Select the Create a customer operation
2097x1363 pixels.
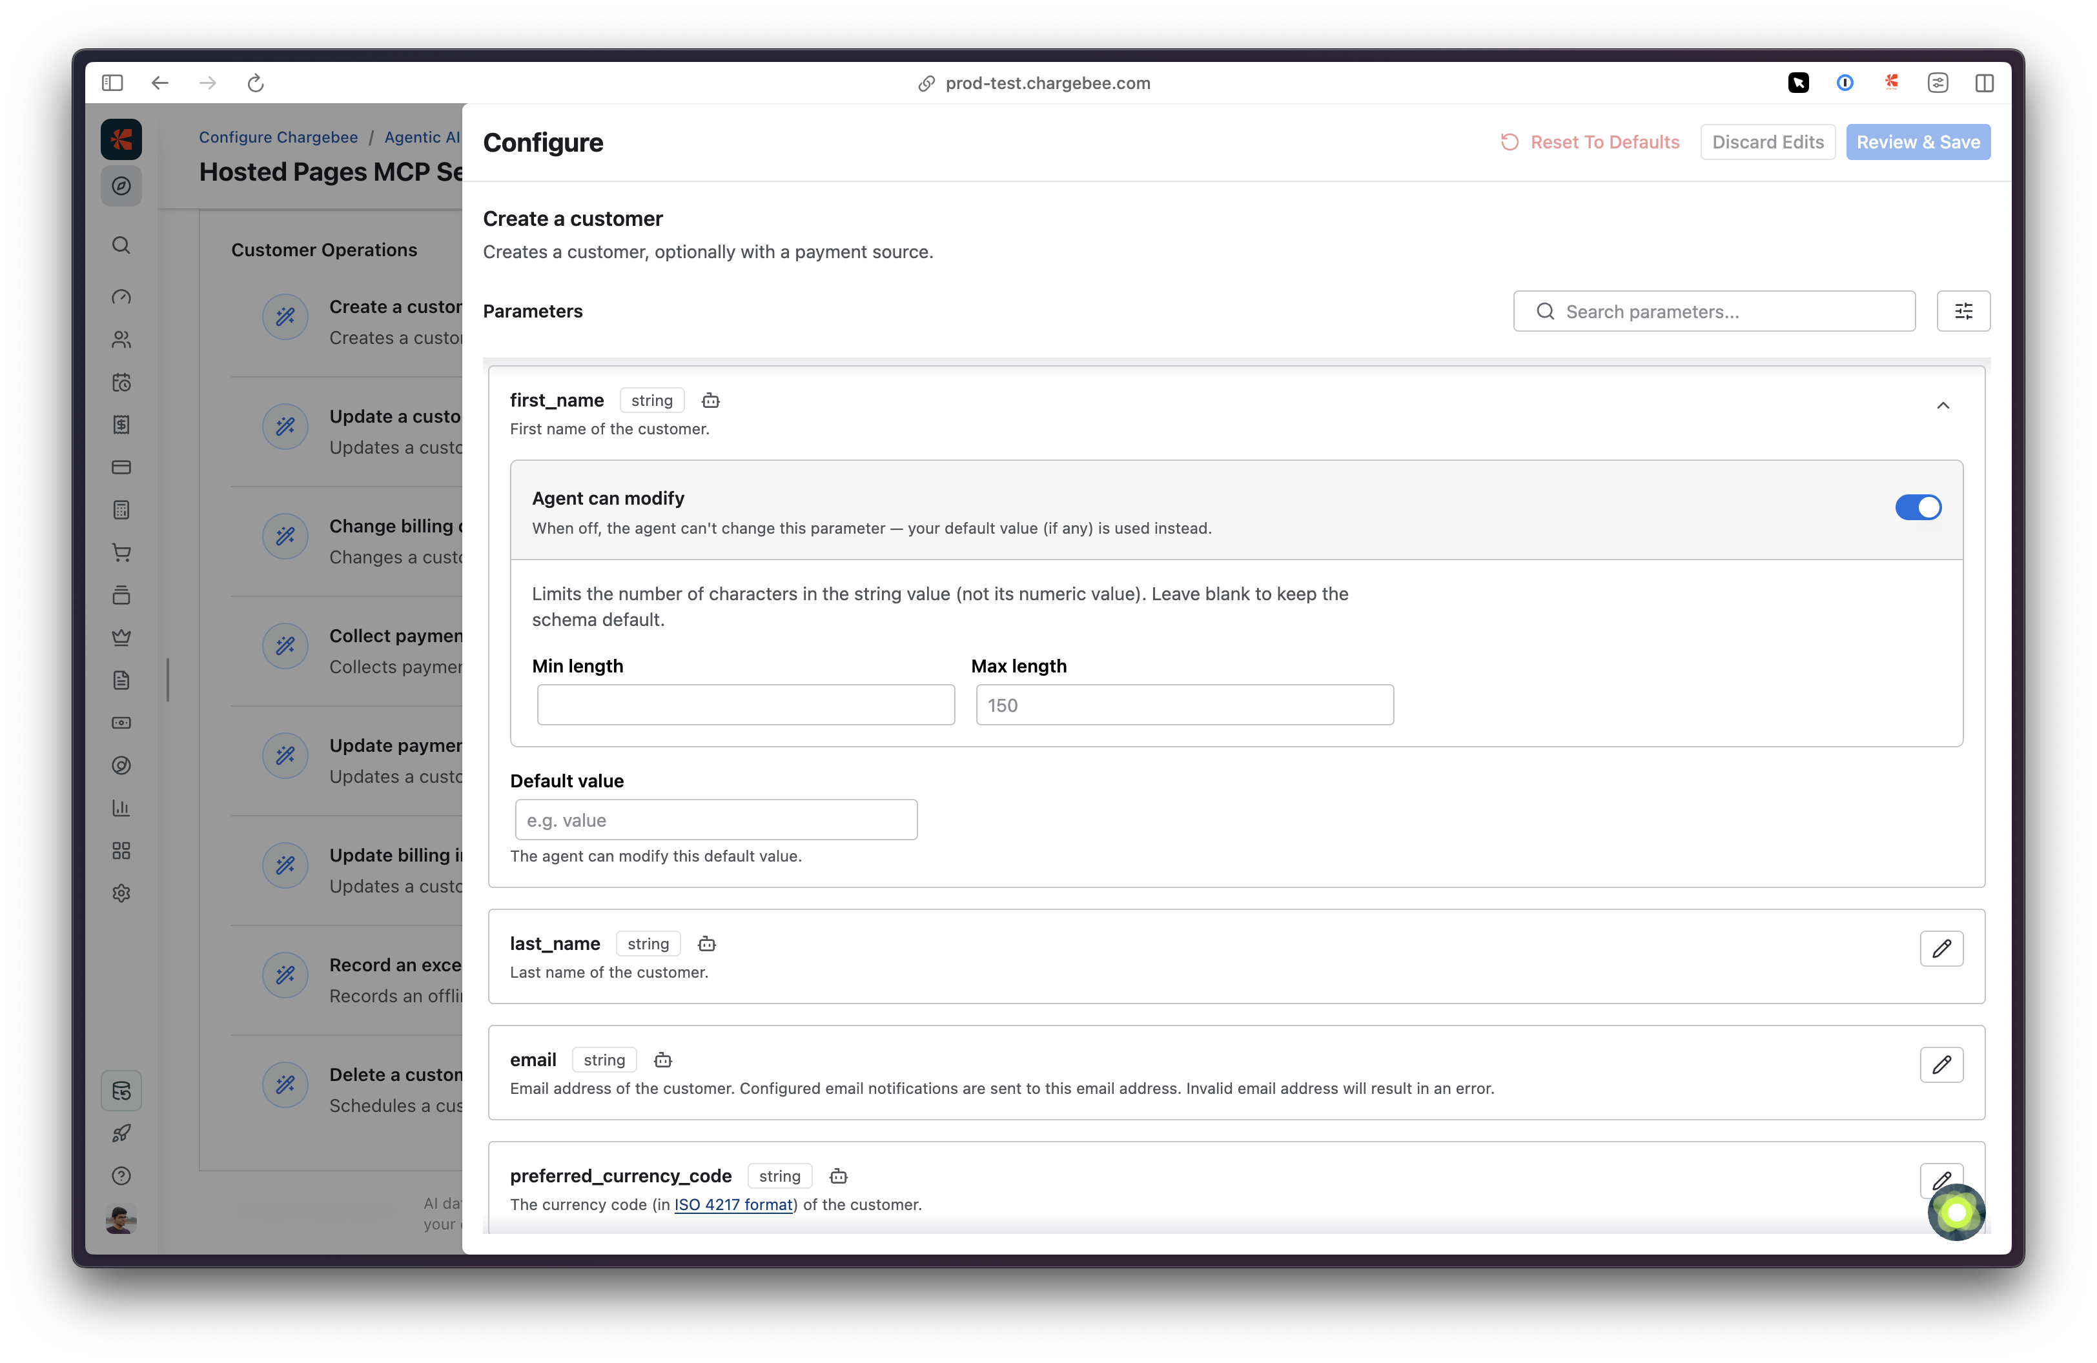[347, 321]
